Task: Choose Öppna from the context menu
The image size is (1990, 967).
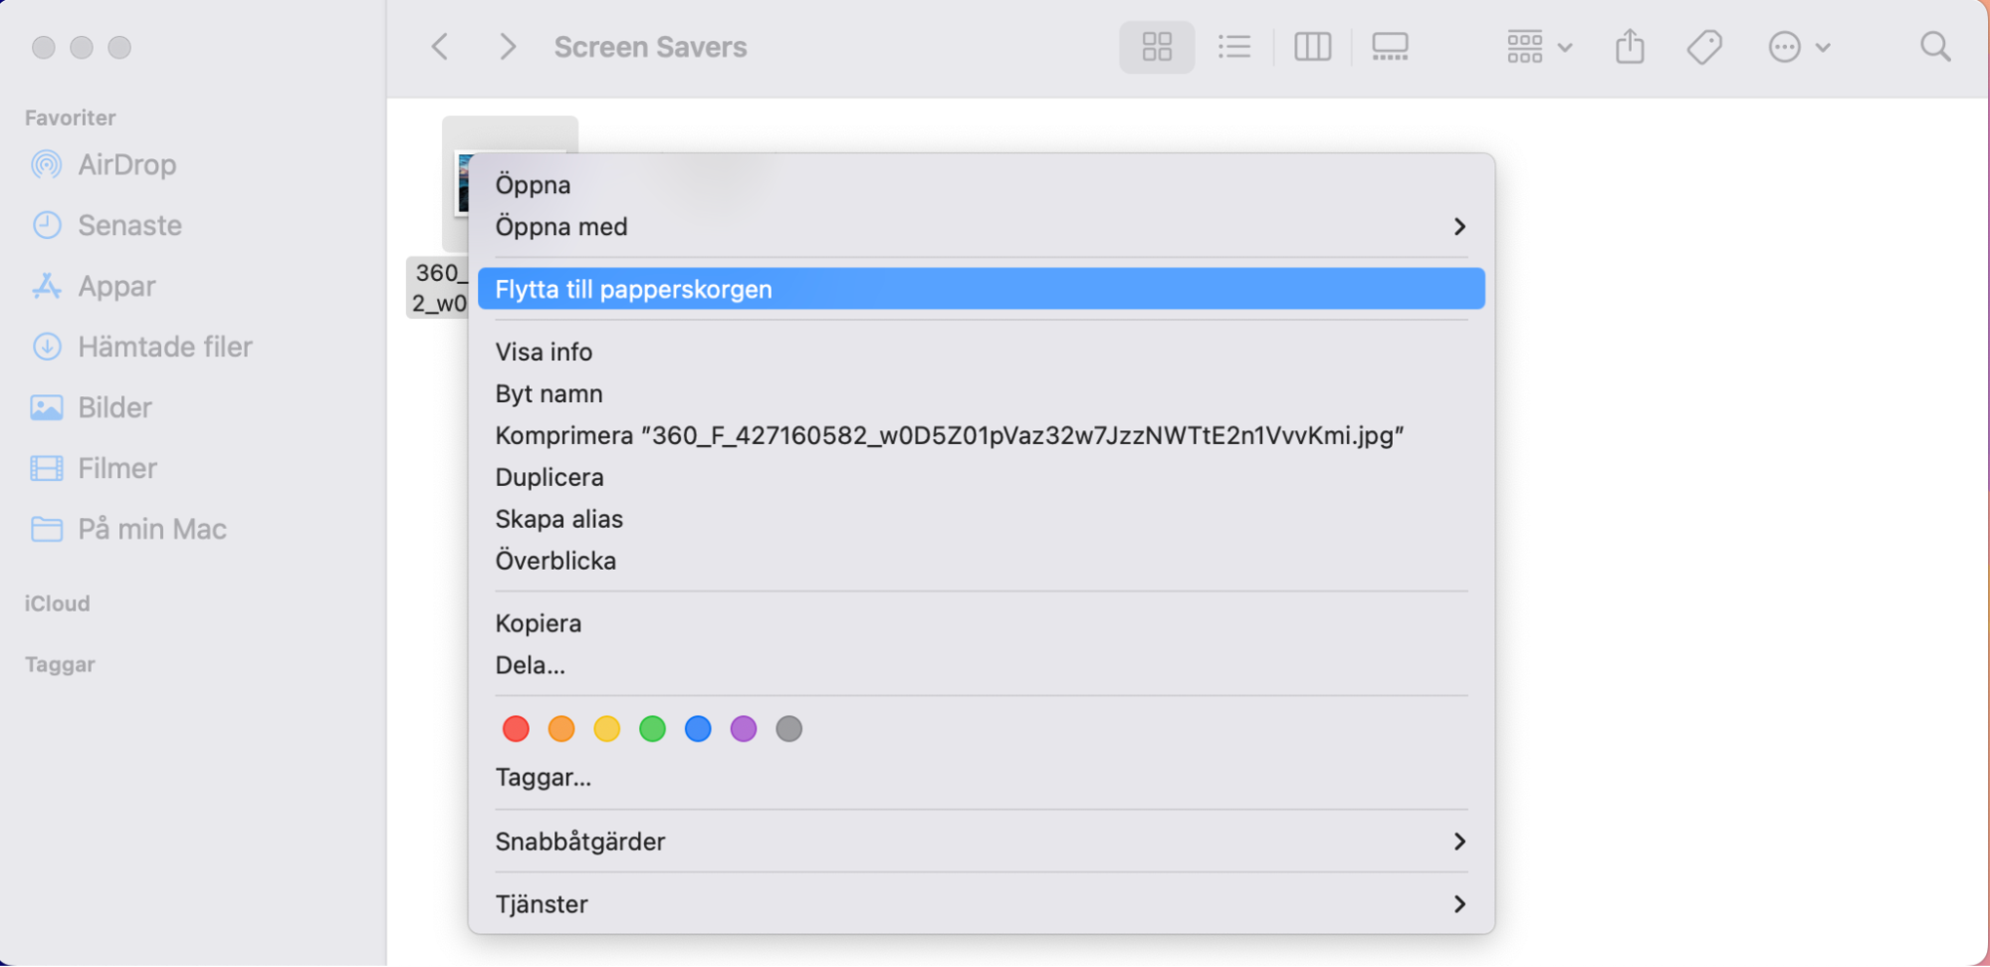Action: [981, 185]
